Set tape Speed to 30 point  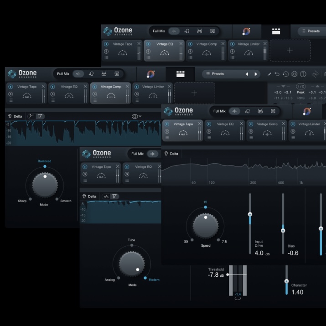click(x=192, y=240)
